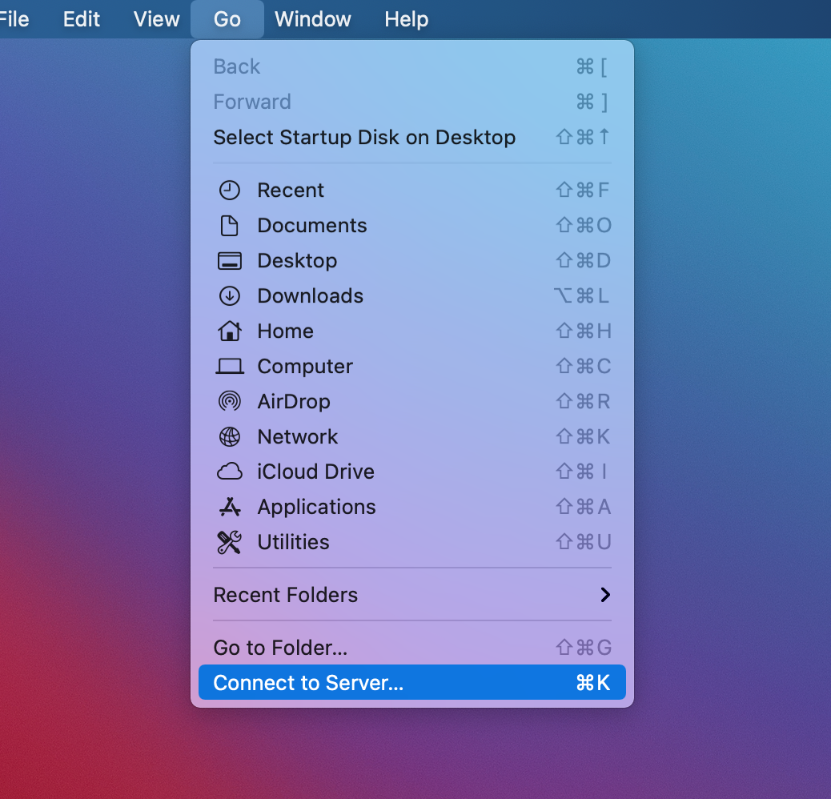Image resolution: width=831 pixels, height=799 pixels.
Task: Select the Forward menu item
Action: click(x=411, y=102)
